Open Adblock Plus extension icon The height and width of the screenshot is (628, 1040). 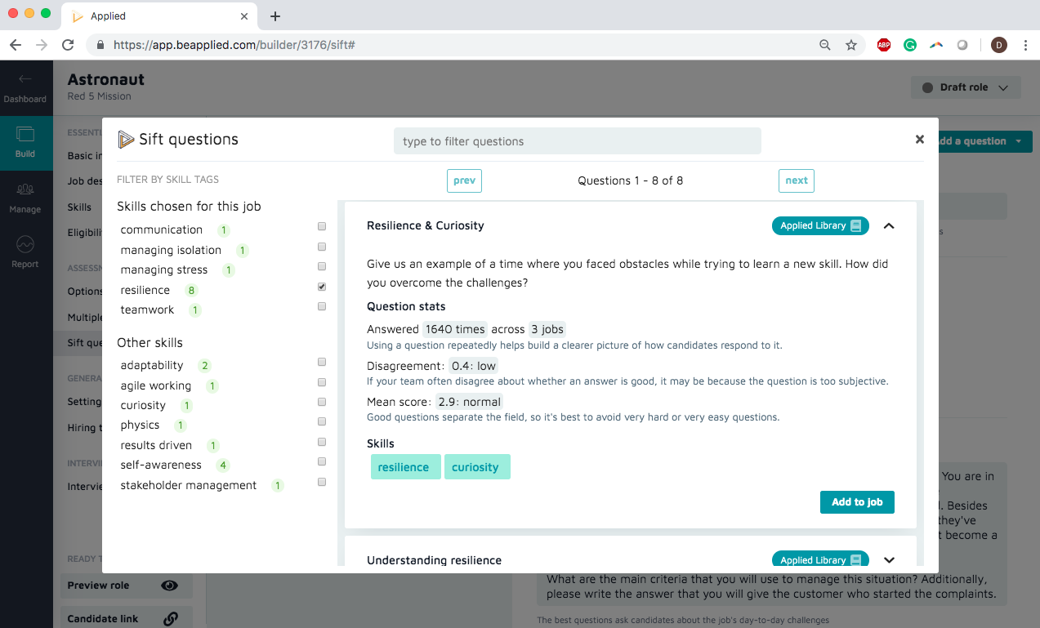click(x=883, y=46)
